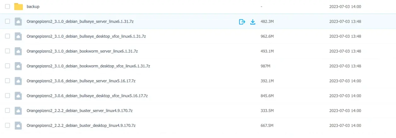Select checkbox for 2.2.2 buster server file
The image size is (396, 138).
click(x=8, y=111)
